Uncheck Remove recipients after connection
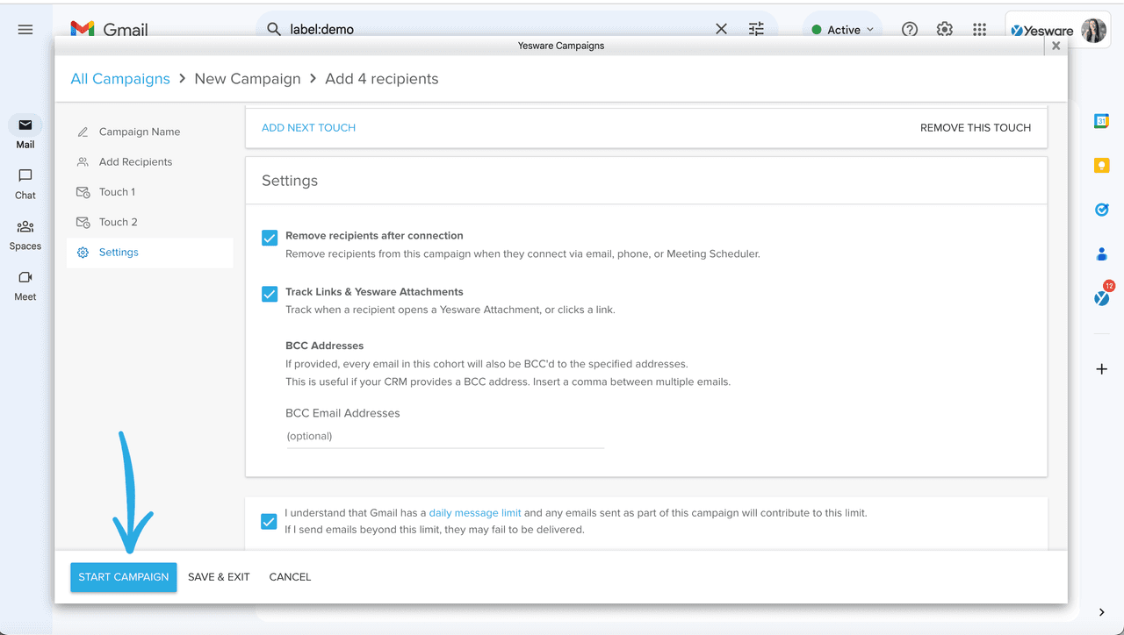 pyautogui.click(x=270, y=238)
